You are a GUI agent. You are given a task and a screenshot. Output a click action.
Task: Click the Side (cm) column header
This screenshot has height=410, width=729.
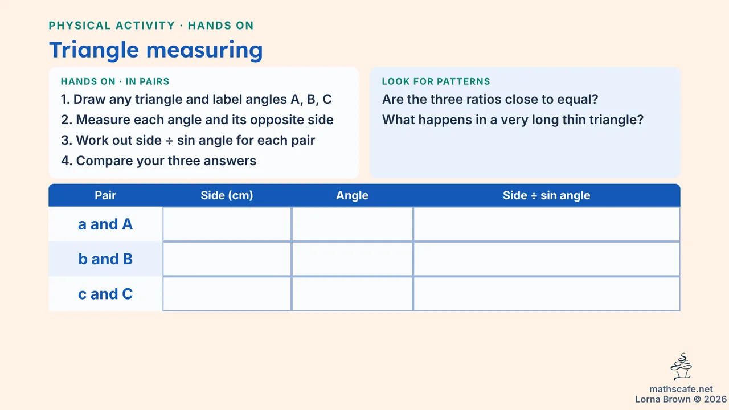point(227,195)
